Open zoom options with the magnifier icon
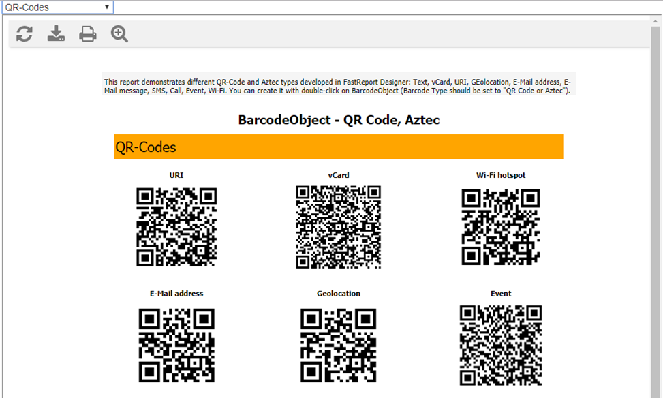The image size is (663, 398). click(120, 34)
